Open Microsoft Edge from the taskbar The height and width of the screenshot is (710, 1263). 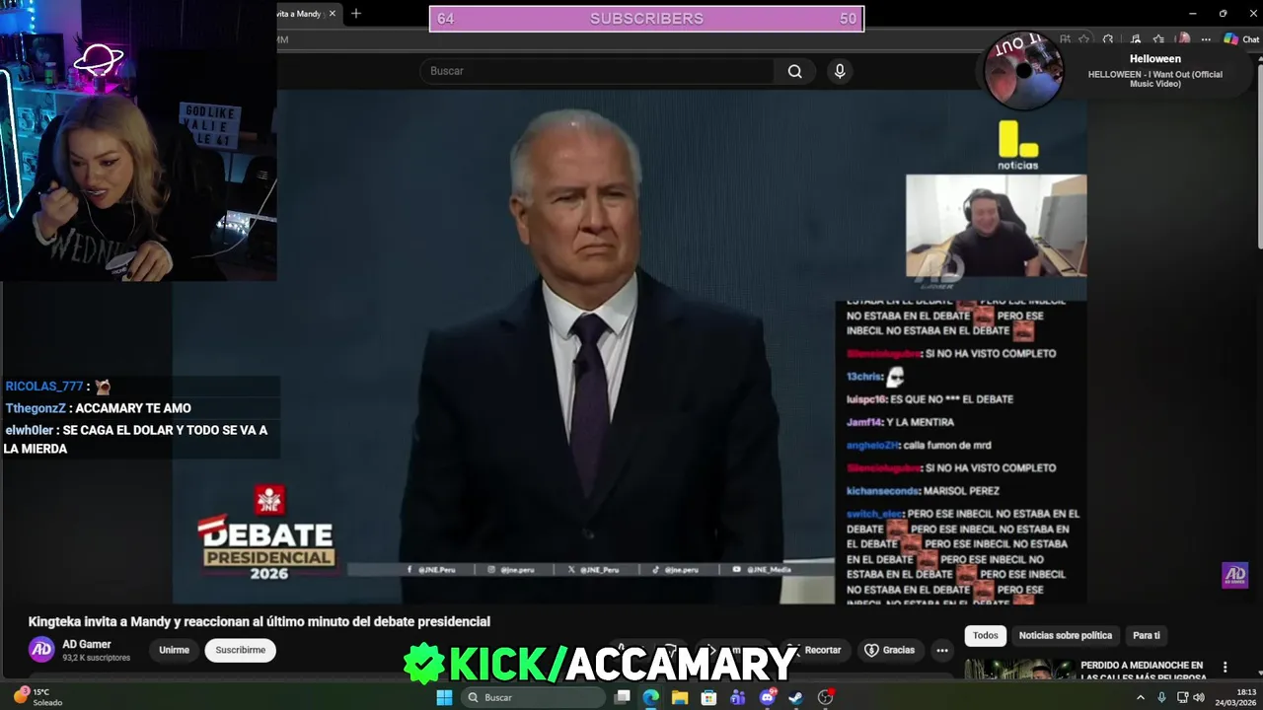coord(651,697)
